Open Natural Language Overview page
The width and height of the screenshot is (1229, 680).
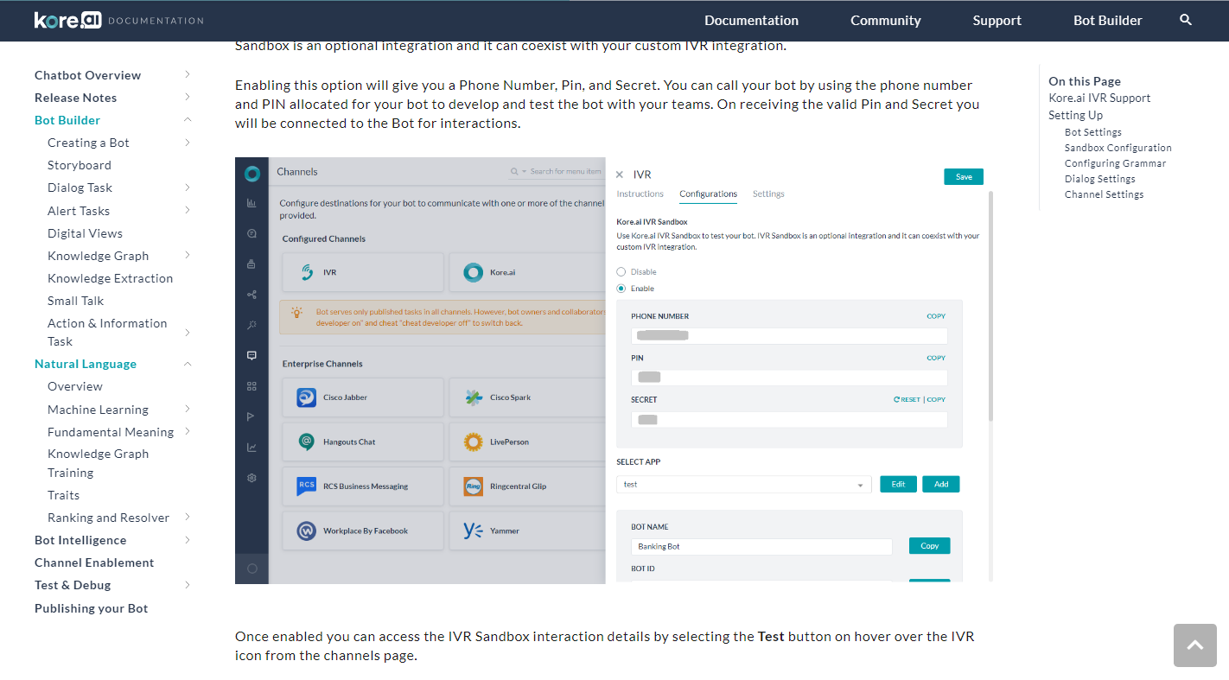[75, 386]
